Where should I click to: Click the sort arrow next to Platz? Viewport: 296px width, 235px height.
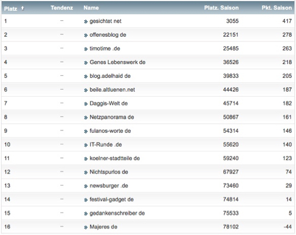click(x=22, y=8)
